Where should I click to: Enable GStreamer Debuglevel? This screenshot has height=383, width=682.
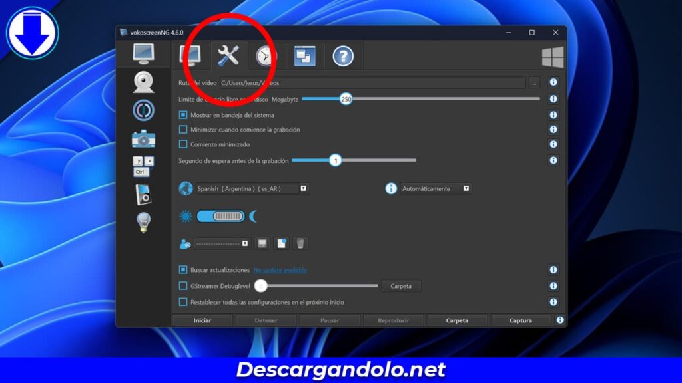[x=182, y=286]
